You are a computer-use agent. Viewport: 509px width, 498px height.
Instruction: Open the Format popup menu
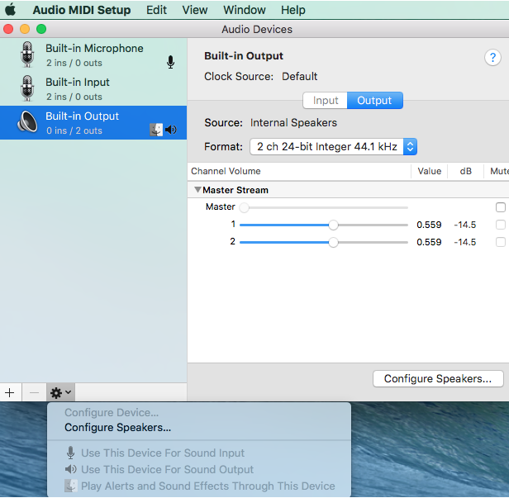coord(333,147)
